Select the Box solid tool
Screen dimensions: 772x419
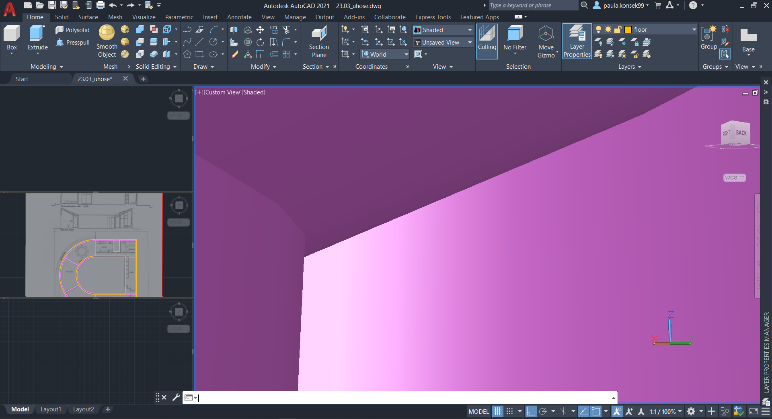[12, 39]
